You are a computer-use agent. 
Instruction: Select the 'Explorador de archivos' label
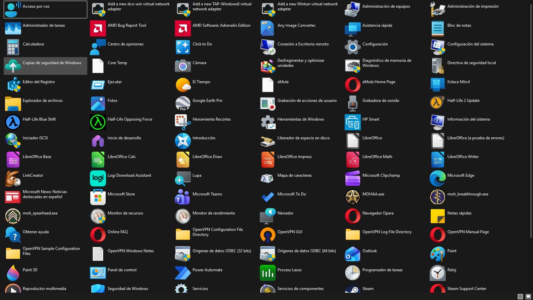[42, 101]
